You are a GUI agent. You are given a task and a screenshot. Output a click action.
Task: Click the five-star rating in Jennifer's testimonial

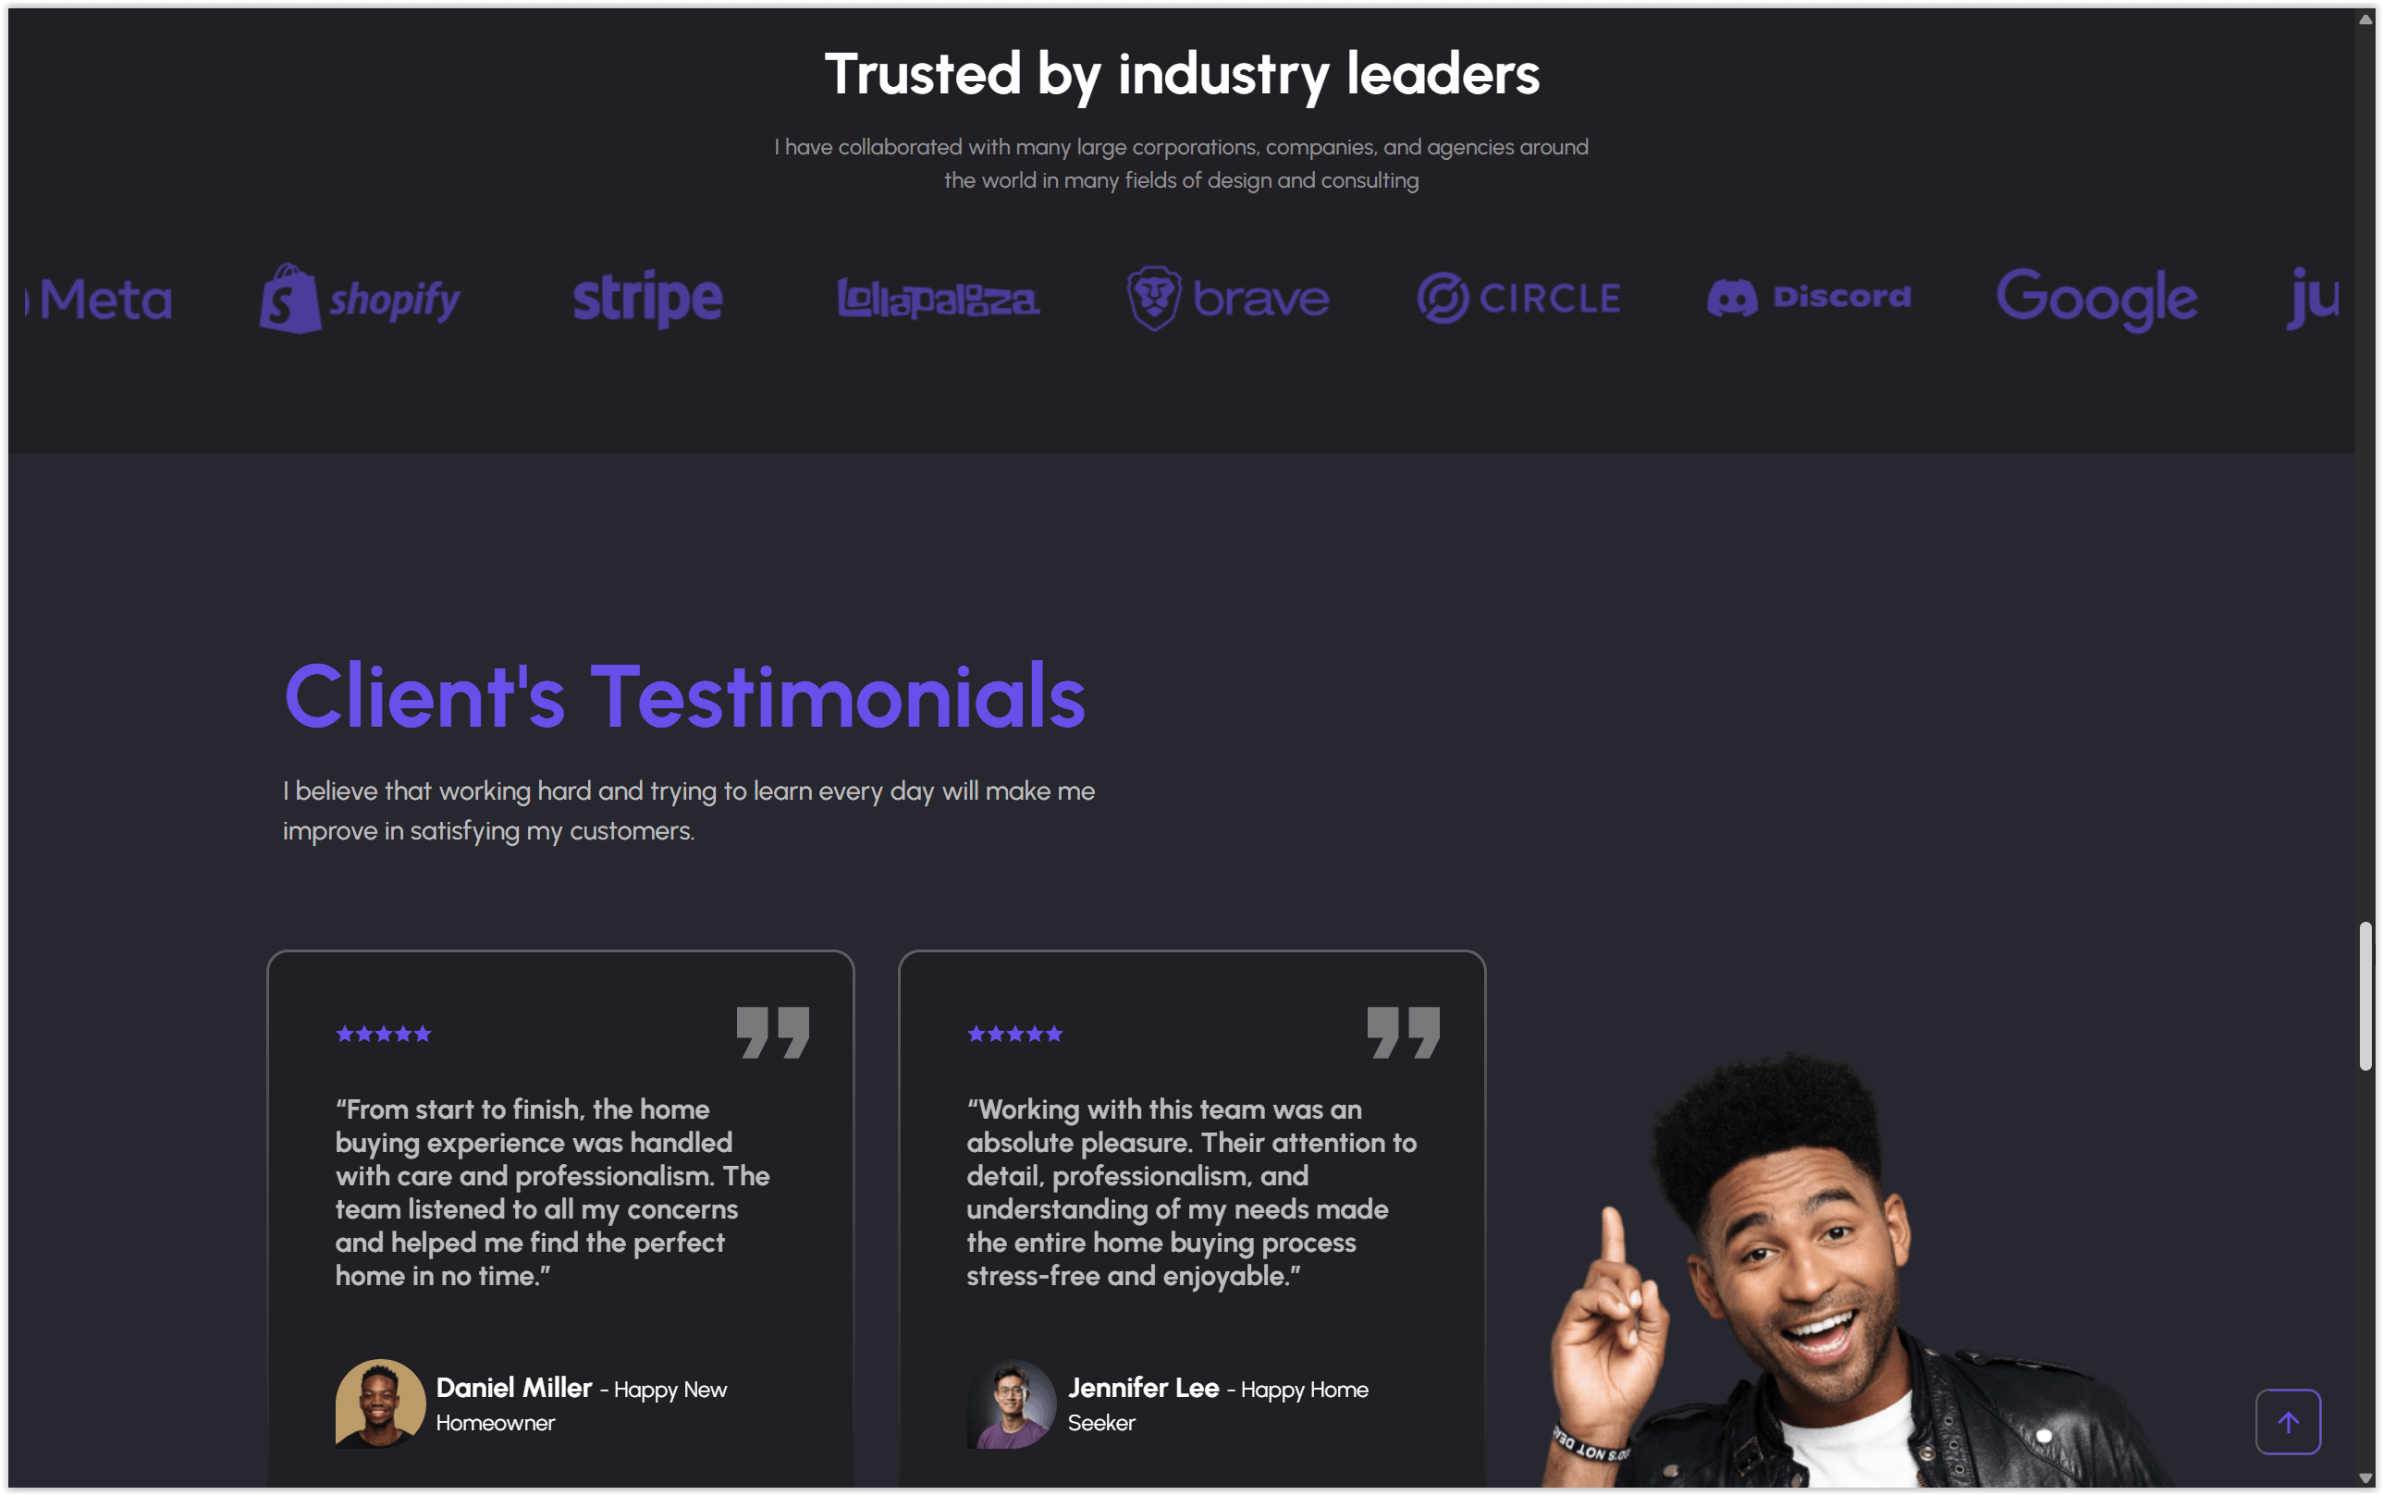click(x=1014, y=1035)
